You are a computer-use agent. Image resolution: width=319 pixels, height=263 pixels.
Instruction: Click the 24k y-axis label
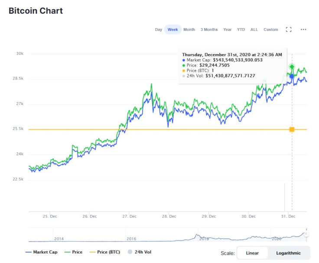(x=20, y=154)
